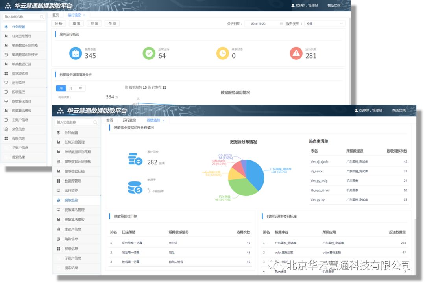The height and width of the screenshot is (284, 425).
Task: Open 脱敏算法模板 in front window sidebar
Action: 76,219
